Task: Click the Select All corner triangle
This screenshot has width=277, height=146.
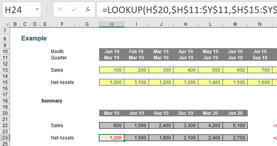Action: tap(7, 24)
